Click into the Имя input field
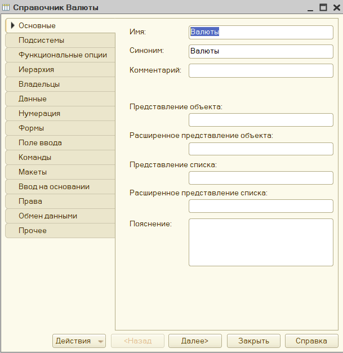 [261, 32]
